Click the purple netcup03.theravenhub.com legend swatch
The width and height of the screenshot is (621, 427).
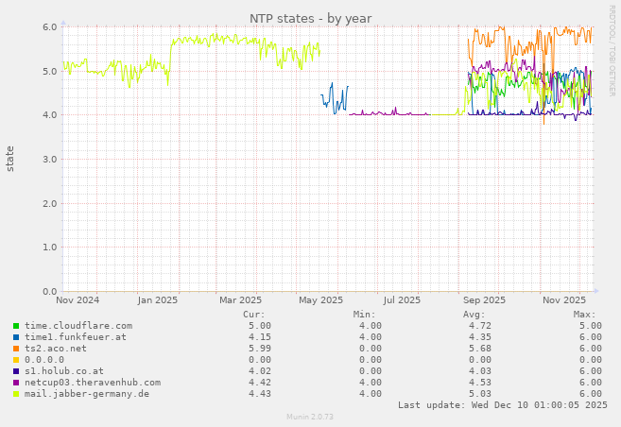[x=16, y=383]
